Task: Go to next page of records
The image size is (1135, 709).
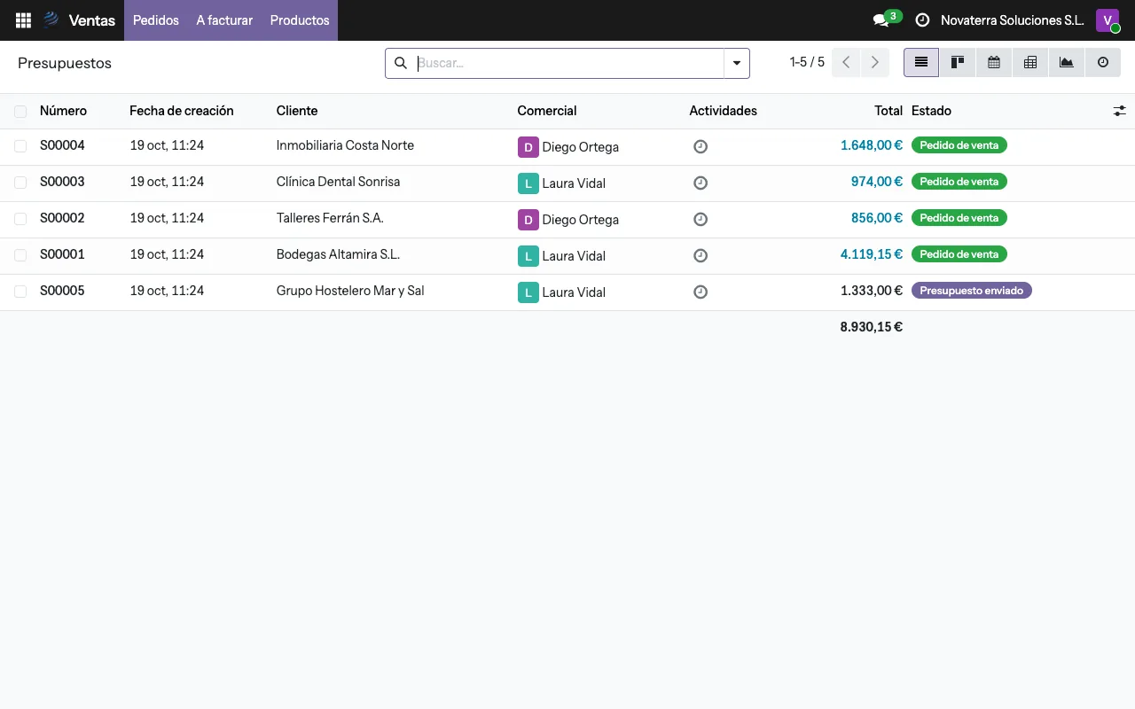Action: pos(874,63)
